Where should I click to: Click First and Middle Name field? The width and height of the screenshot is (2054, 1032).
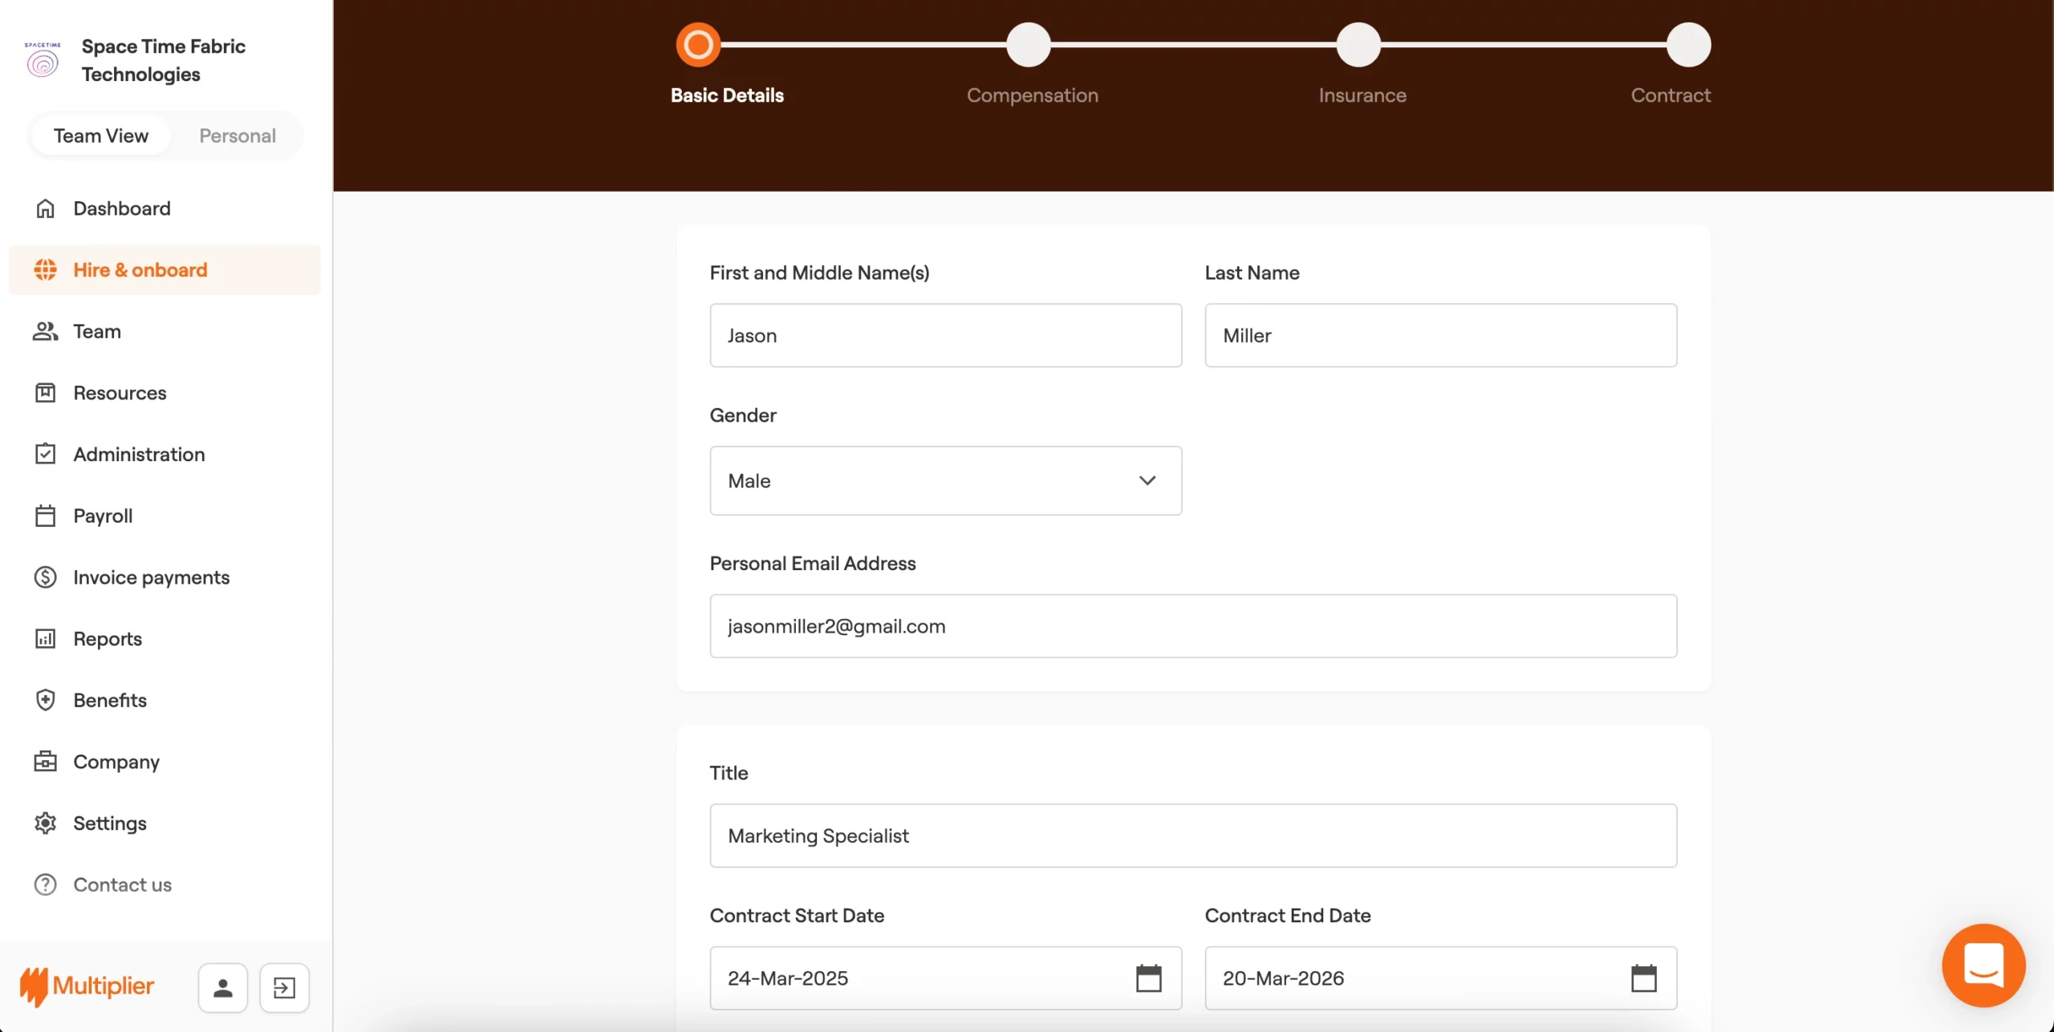point(945,335)
